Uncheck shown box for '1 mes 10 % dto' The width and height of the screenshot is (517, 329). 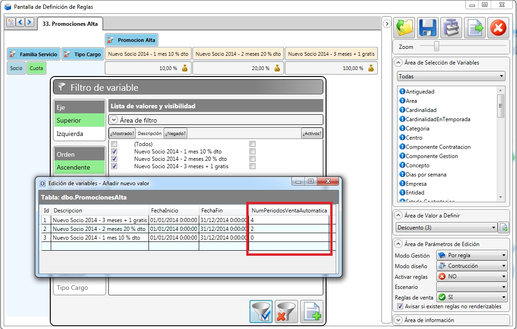click(114, 152)
